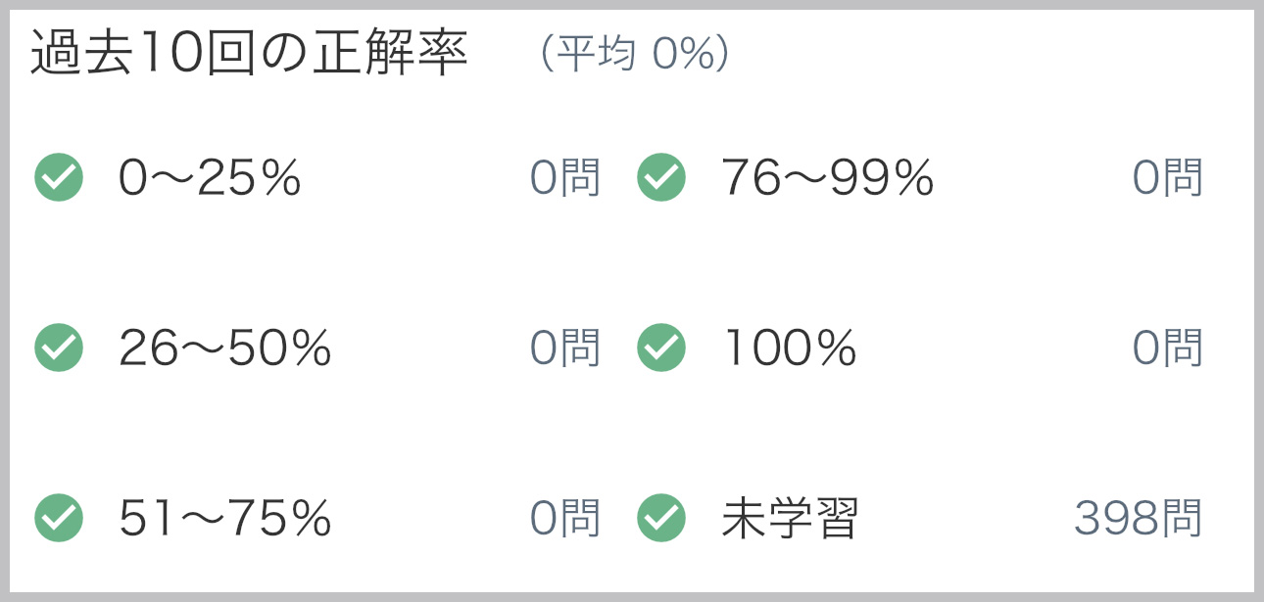Screen dimensions: 1264x602
Task: Select the 76〜99% range label
Action: click(x=828, y=178)
